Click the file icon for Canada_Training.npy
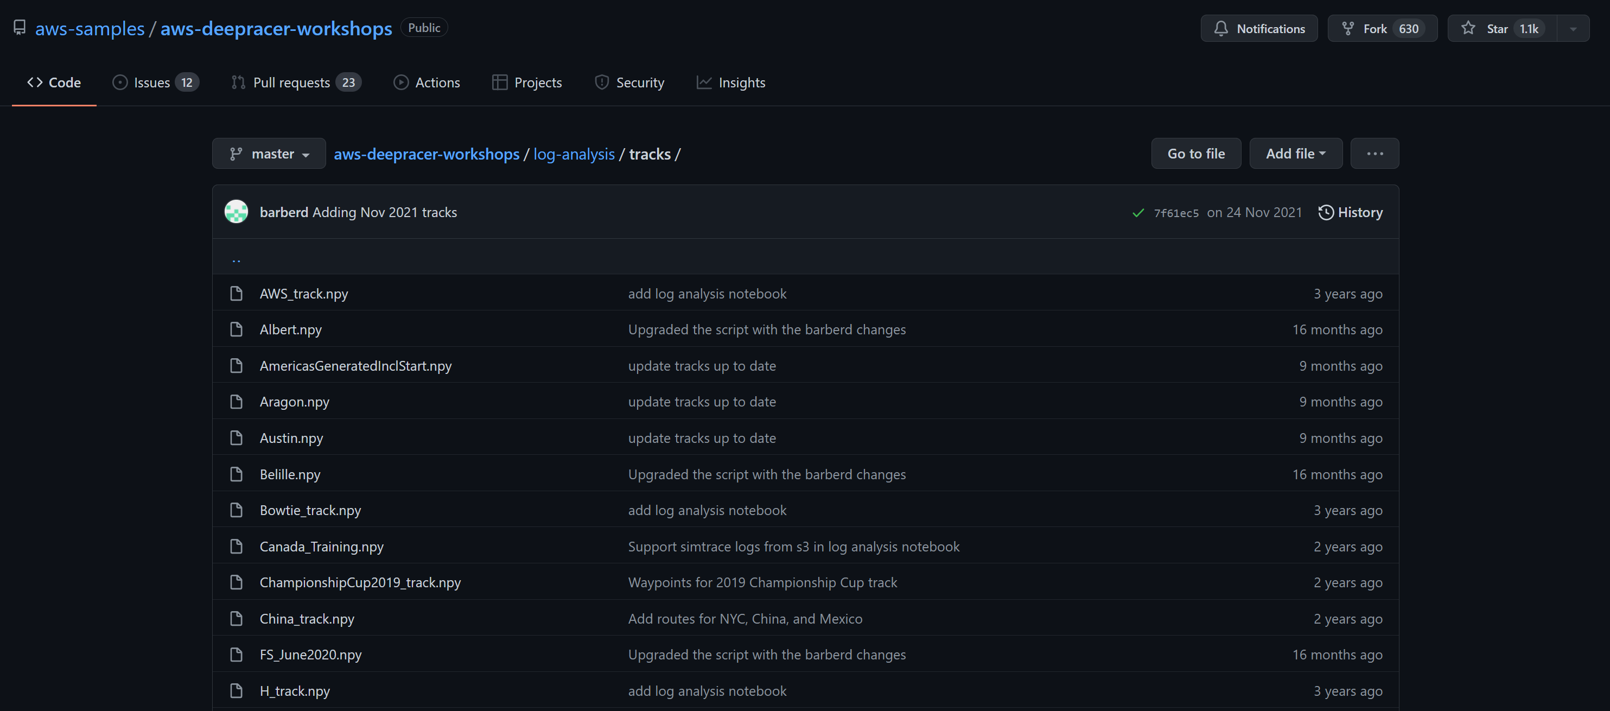The height and width of the screenshot is (711, 1610). 236,547
